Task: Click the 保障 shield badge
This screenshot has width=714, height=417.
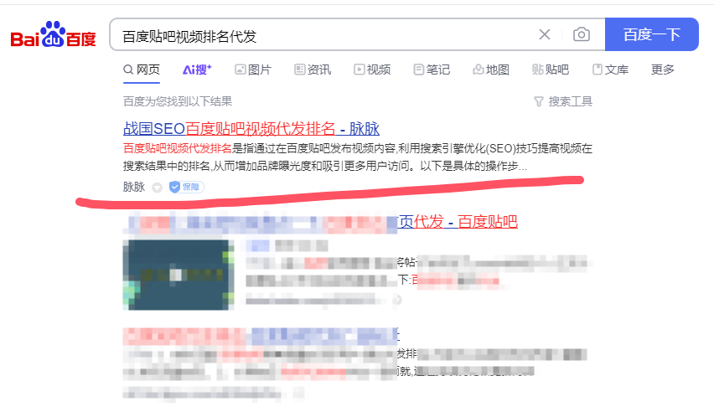Action: point(187,187)
